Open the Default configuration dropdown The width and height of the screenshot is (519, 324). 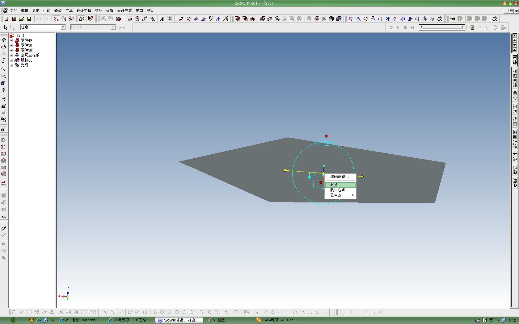coord(113,27)
